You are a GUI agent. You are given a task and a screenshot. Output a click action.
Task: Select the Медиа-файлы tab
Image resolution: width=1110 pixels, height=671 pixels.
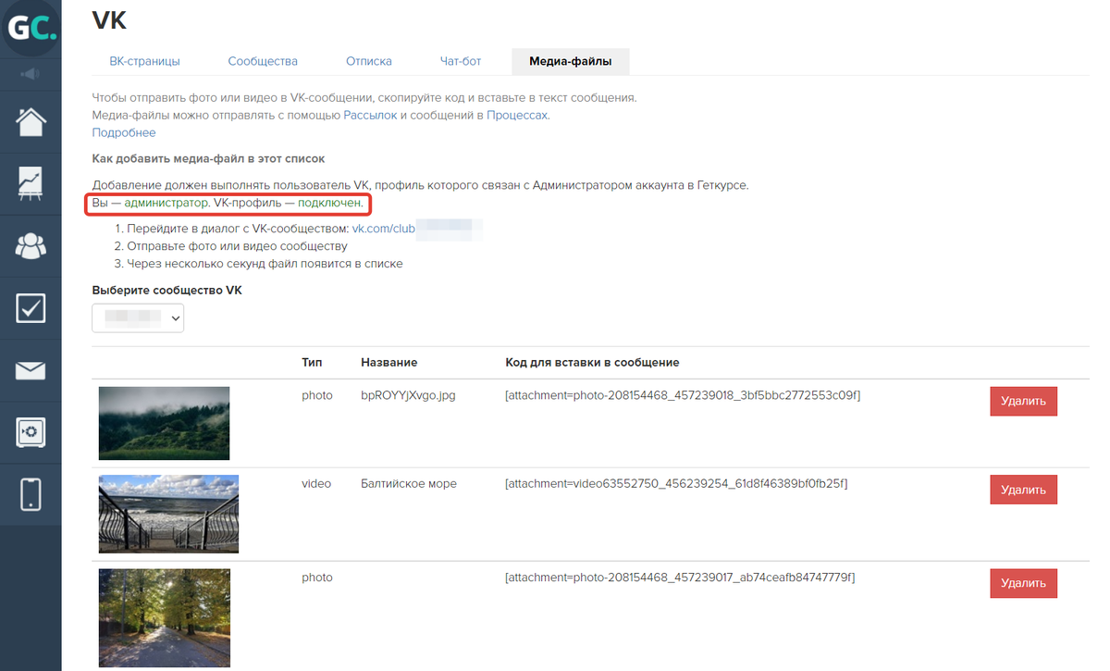click(570, 61)
